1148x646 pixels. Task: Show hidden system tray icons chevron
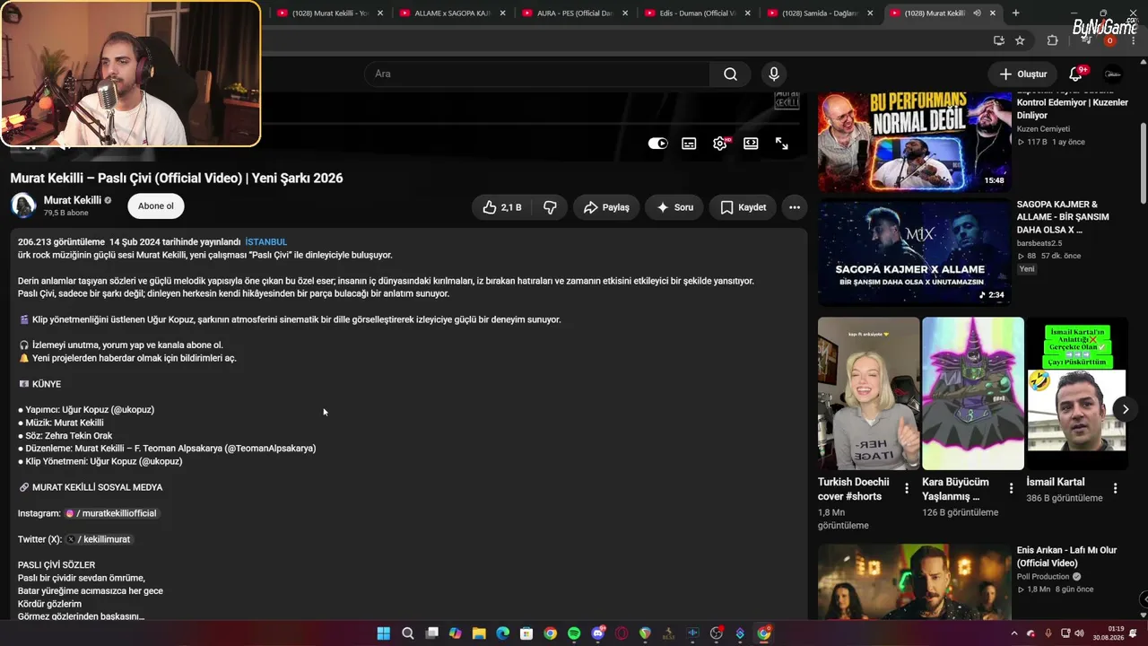[x=1015, y=633]
